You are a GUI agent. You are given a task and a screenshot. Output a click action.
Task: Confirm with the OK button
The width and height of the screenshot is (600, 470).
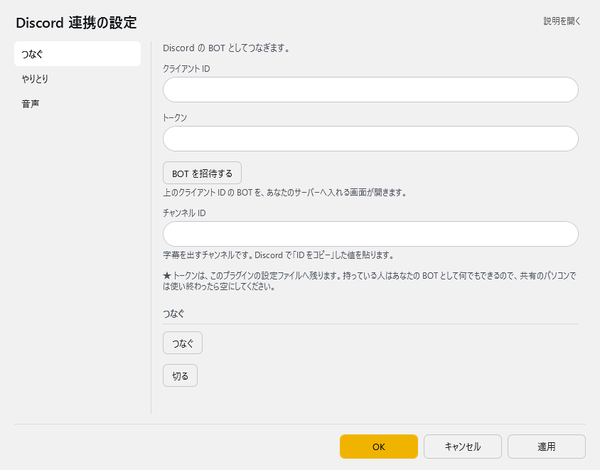click(x=379, y=447)
